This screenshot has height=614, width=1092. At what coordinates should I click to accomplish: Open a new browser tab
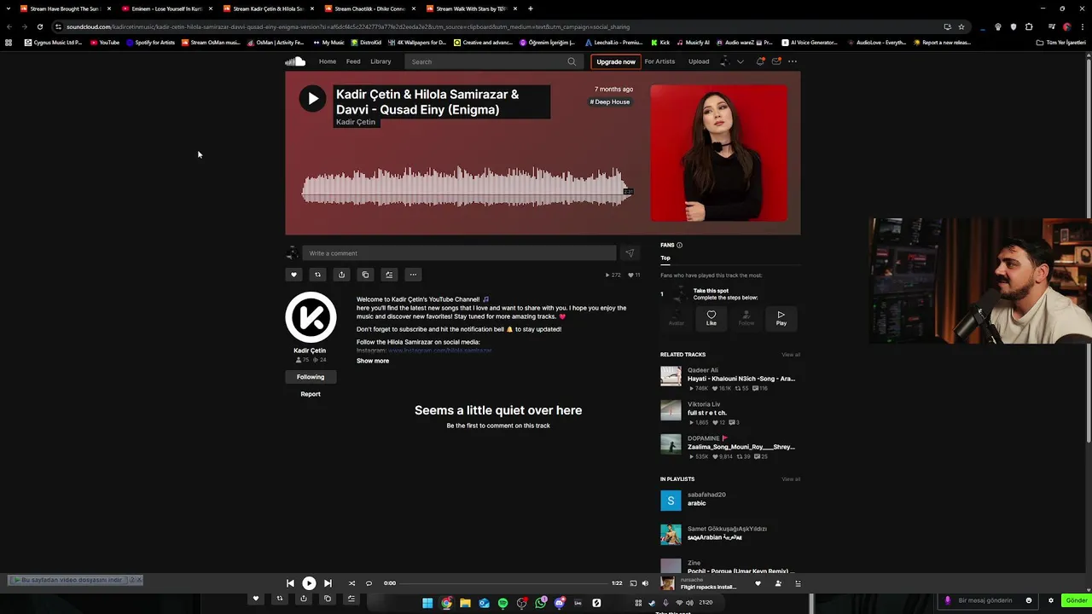(530, 9)
